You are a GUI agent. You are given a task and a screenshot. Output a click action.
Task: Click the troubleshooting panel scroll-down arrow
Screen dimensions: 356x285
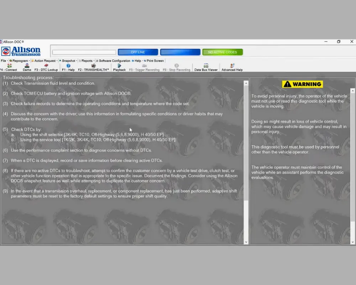point(246,242)
